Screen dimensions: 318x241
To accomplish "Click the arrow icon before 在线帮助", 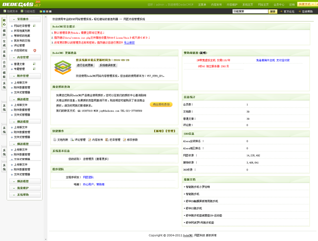I will pos(299,11).
